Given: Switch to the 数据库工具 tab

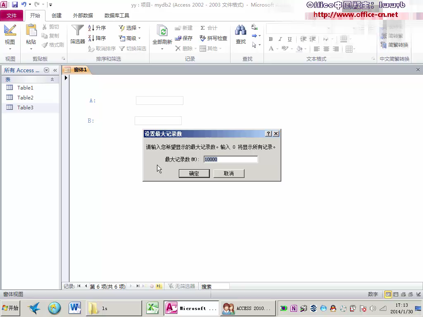Looking at the screenshot, I should (x=117, y=16).
